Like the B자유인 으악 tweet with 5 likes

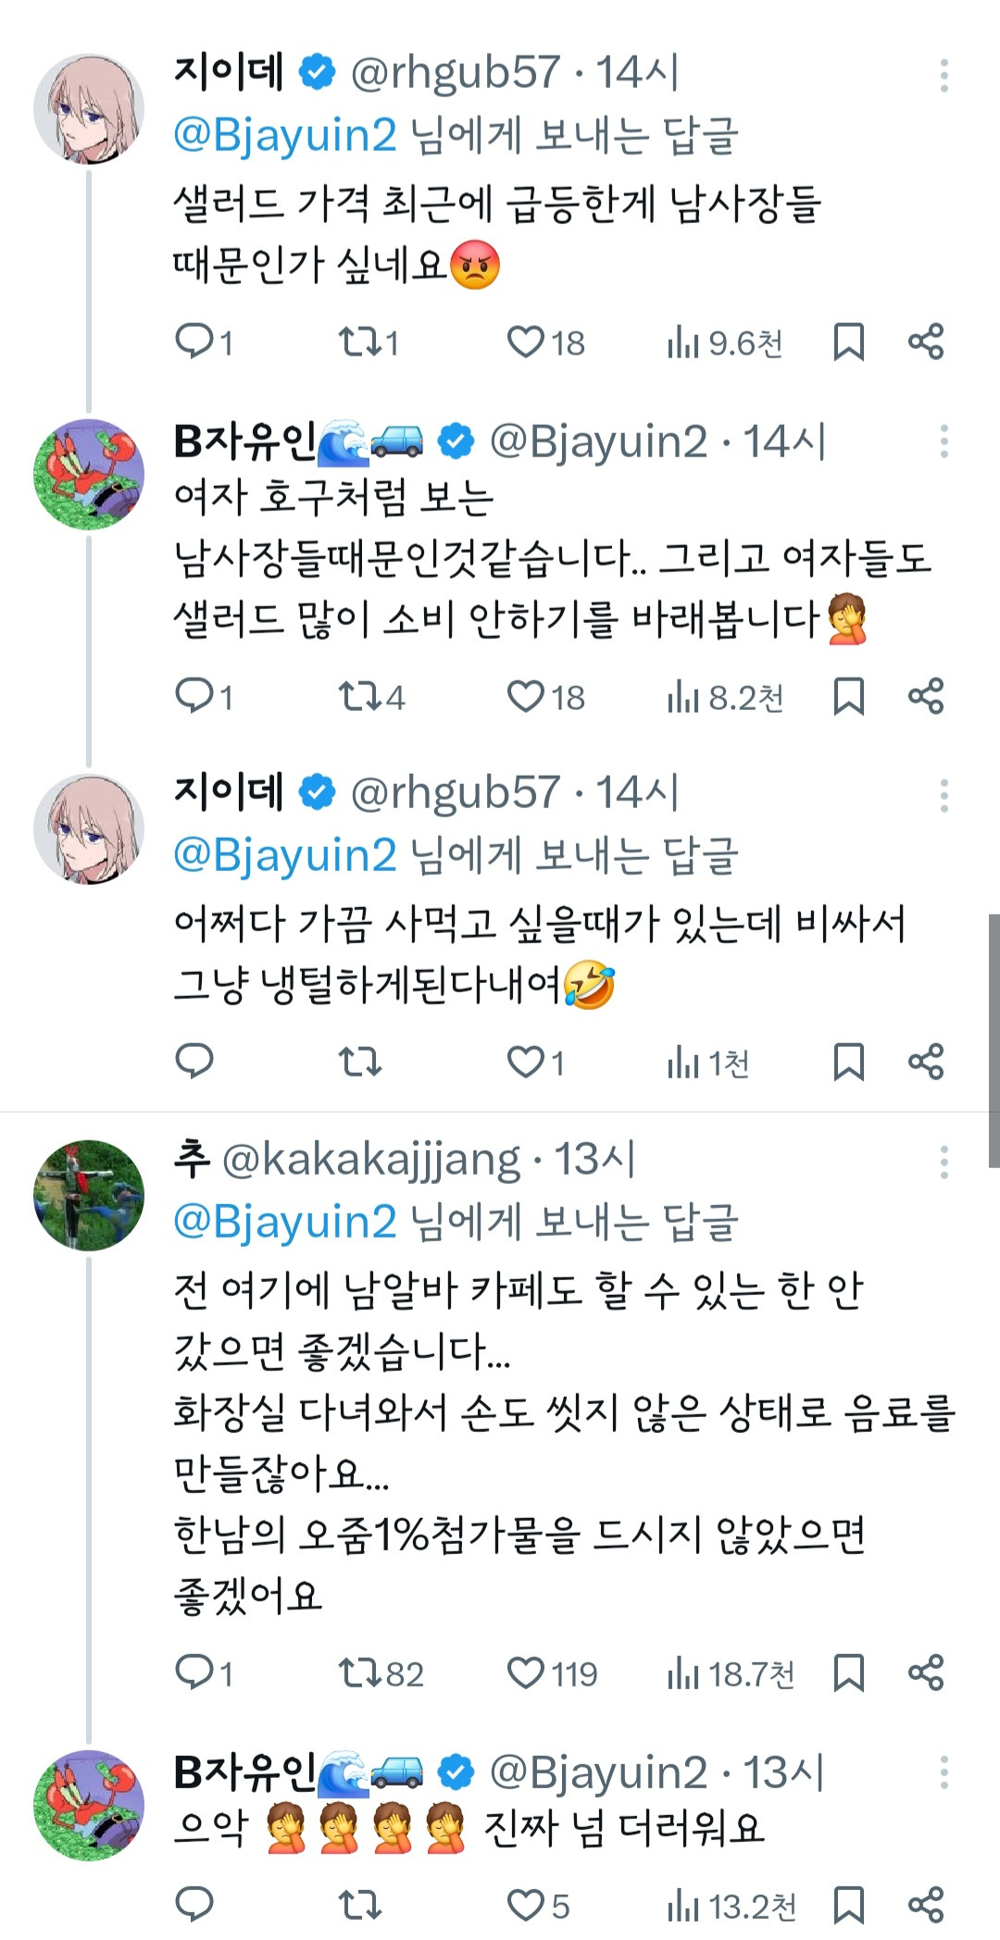(525, 1906)
